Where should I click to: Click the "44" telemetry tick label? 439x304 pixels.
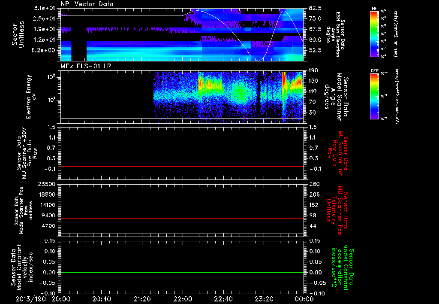tap(312, 226)
